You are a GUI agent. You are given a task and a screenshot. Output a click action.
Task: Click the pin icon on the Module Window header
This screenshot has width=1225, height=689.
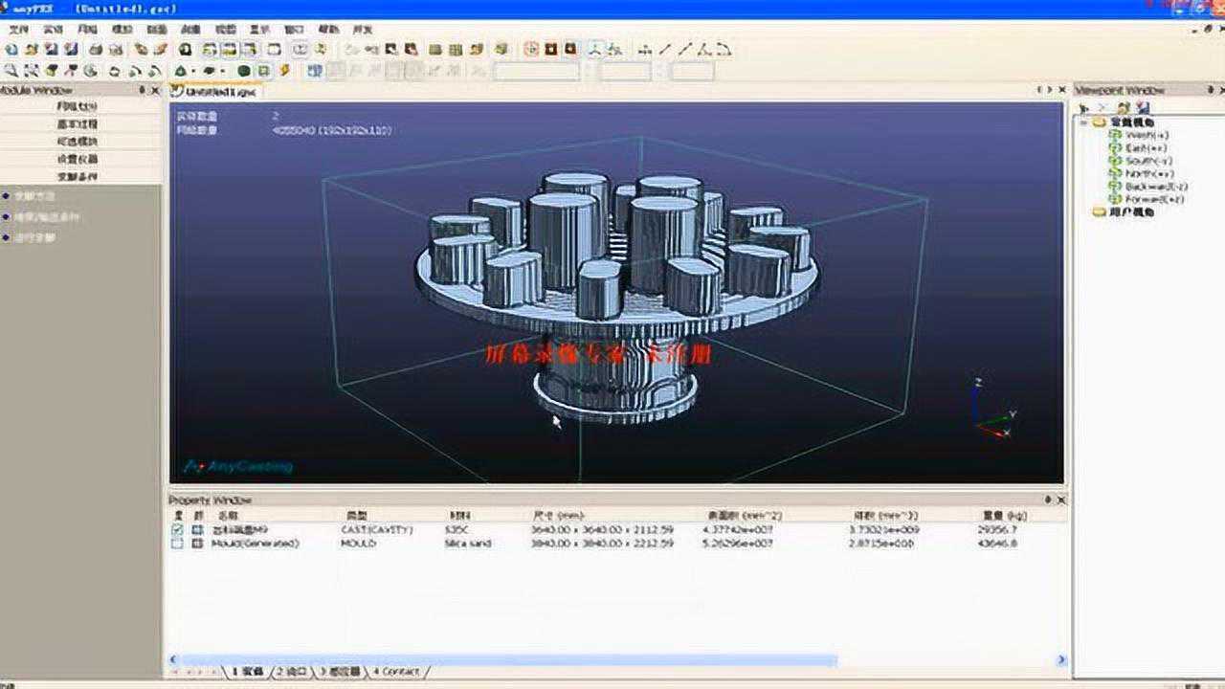[x=143, y=90]
